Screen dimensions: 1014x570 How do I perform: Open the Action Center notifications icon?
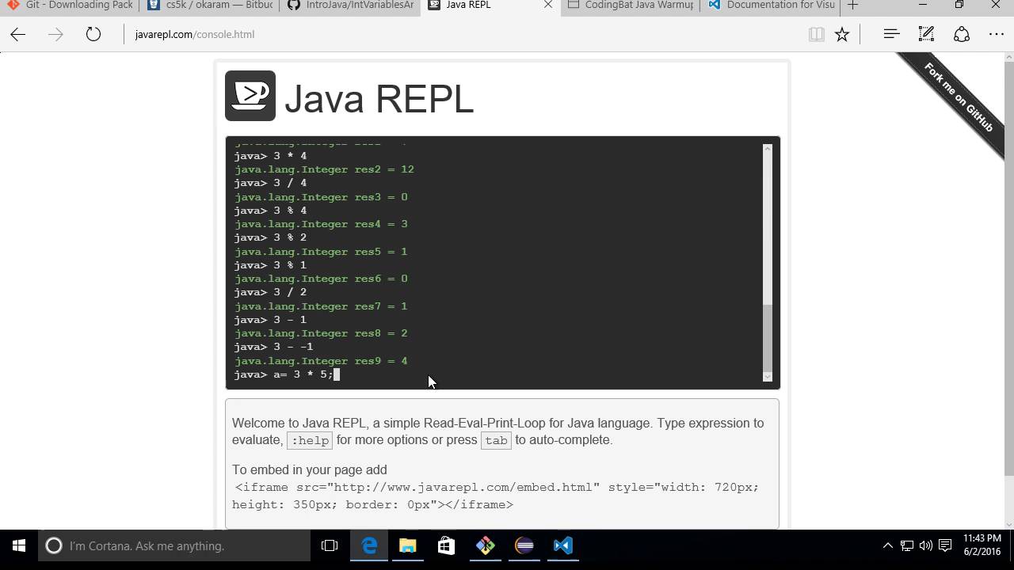[945, 545]
